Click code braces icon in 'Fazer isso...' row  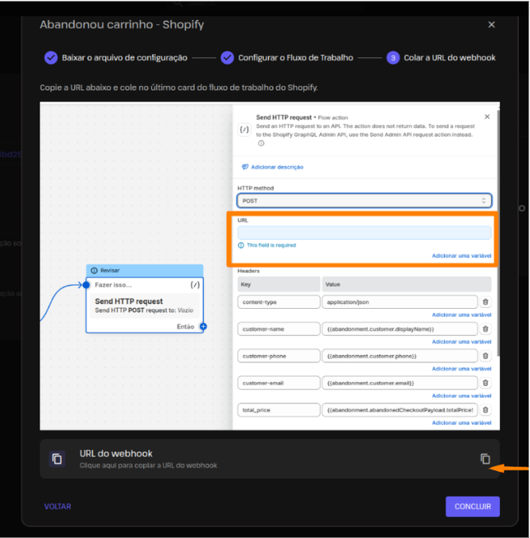point(195,285)
